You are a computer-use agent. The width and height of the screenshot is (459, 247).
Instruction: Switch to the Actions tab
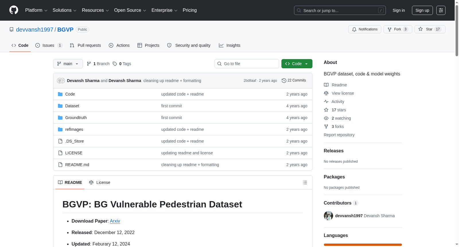click(x=119, y=45)
